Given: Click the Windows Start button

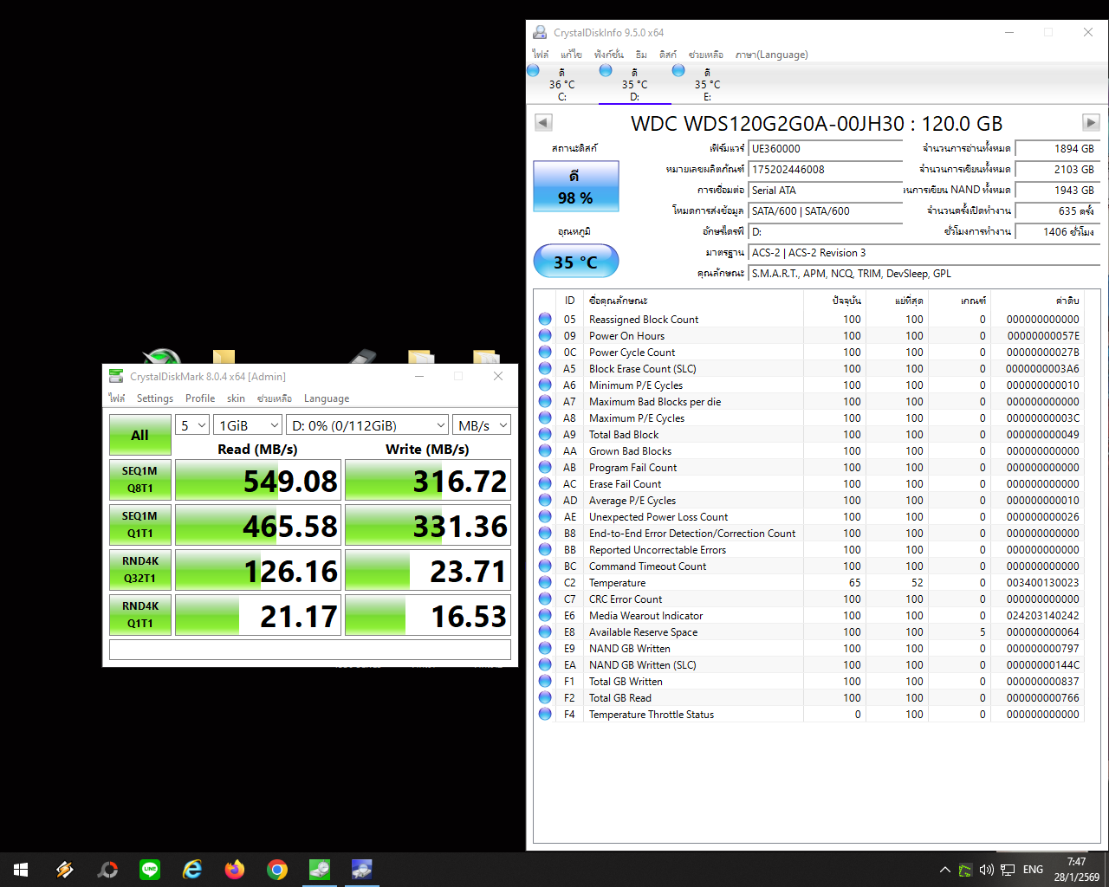Looking at the screenshot, I should (x=21, y=869).
